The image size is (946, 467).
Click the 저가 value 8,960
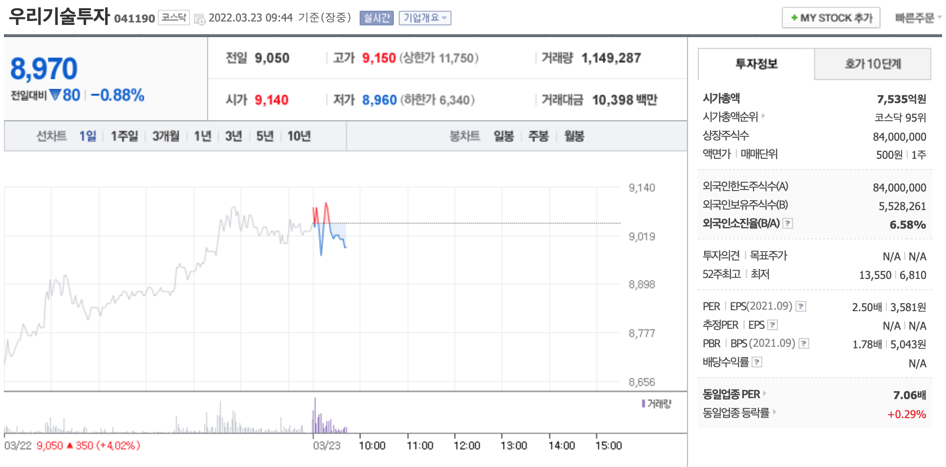point(379,100)
